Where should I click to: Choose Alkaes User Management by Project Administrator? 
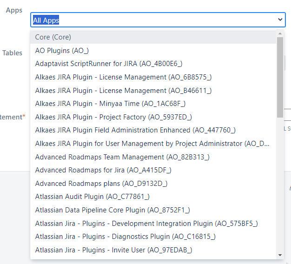click(x=152, y=144)
